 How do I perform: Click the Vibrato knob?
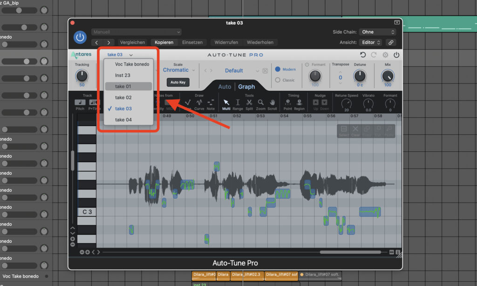point(368,104)
